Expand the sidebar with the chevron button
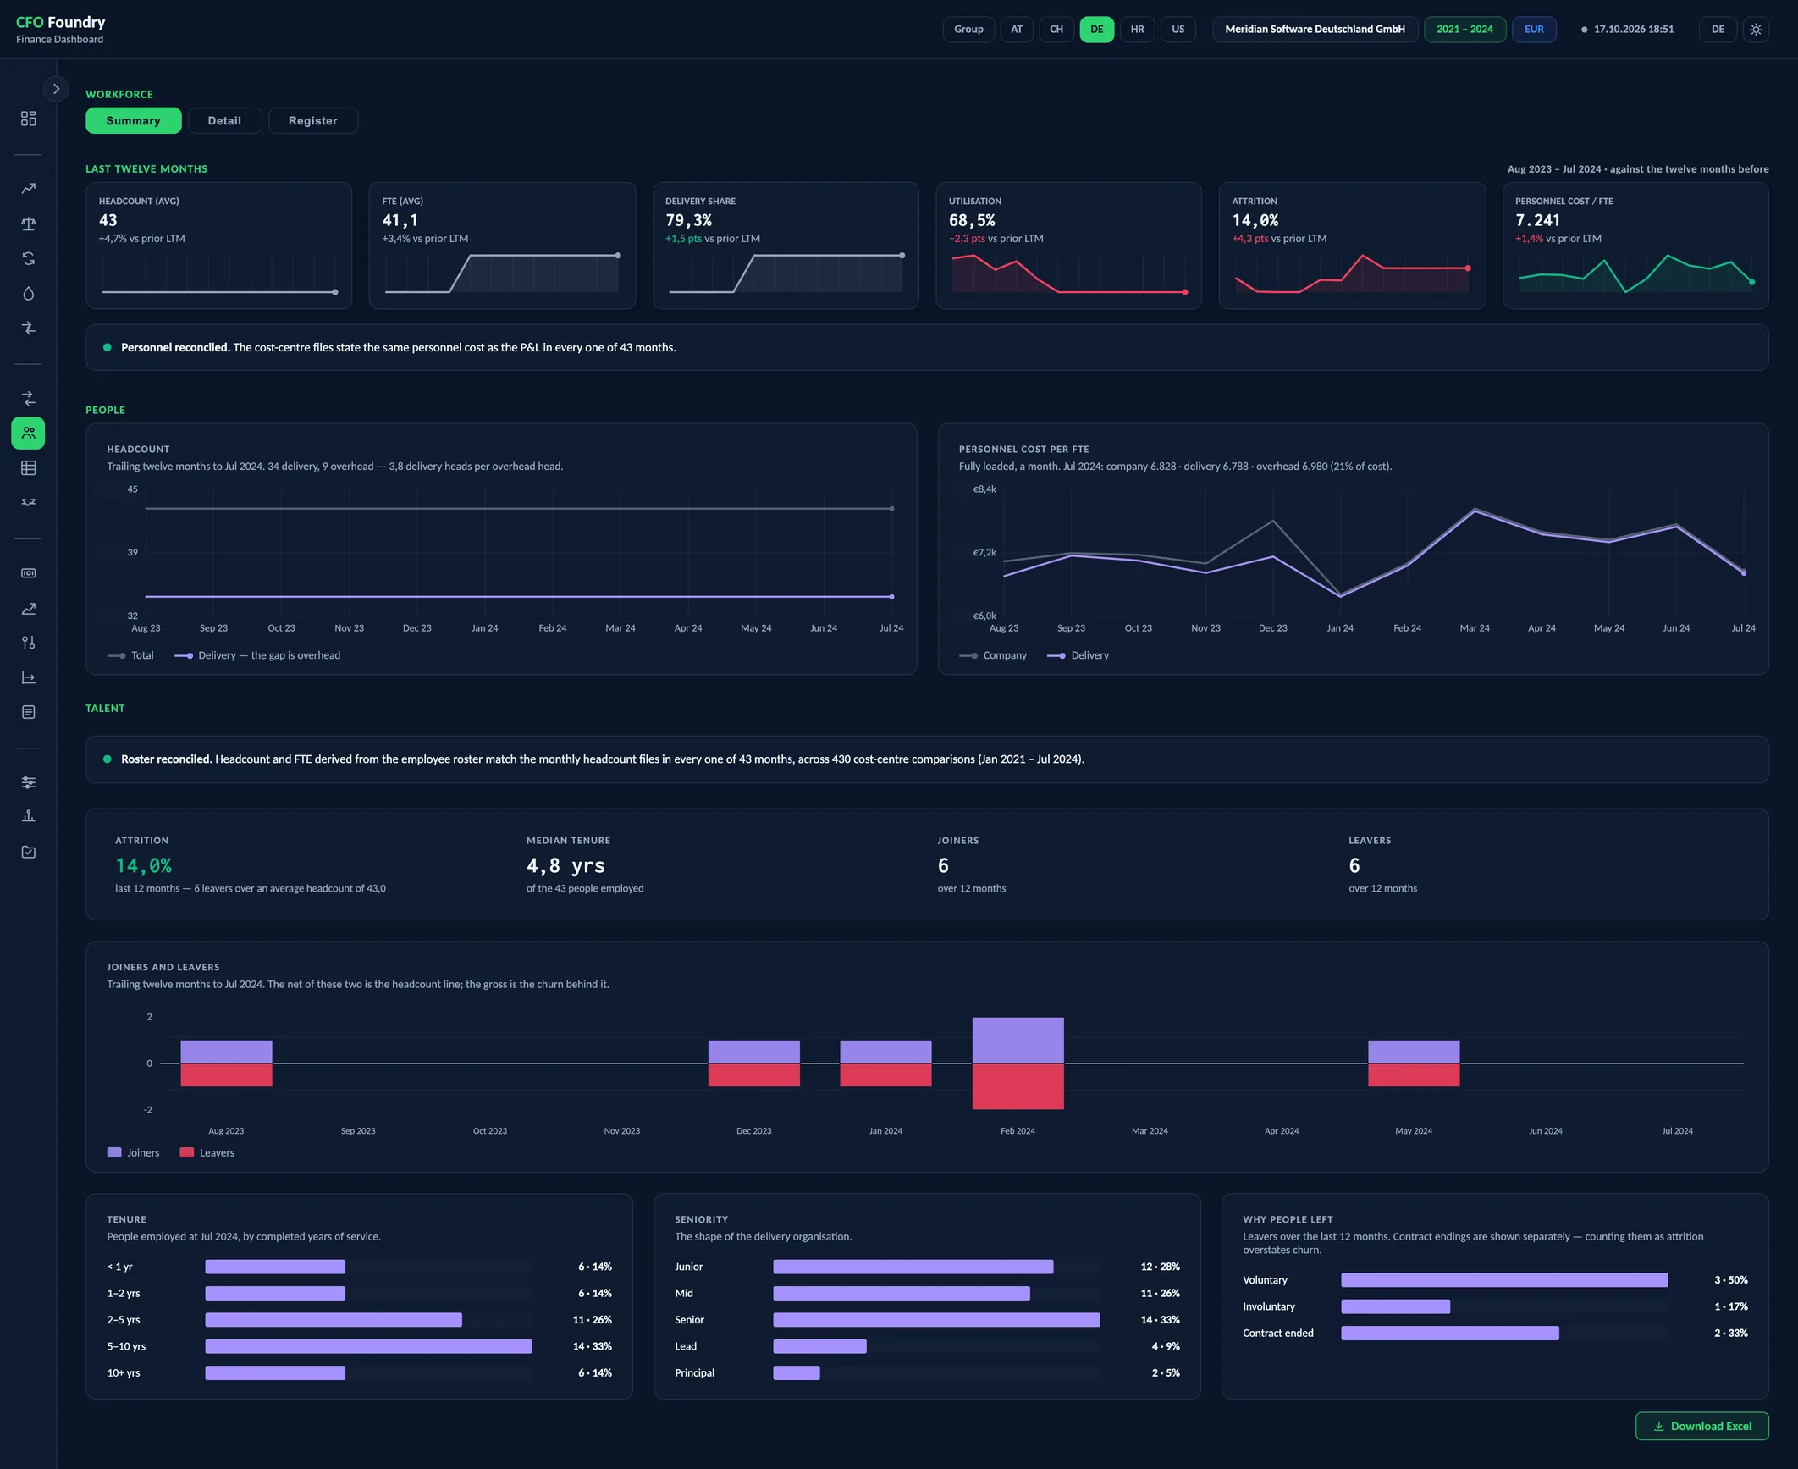This screenshot has width=1798, height=1469. (56, 89)
